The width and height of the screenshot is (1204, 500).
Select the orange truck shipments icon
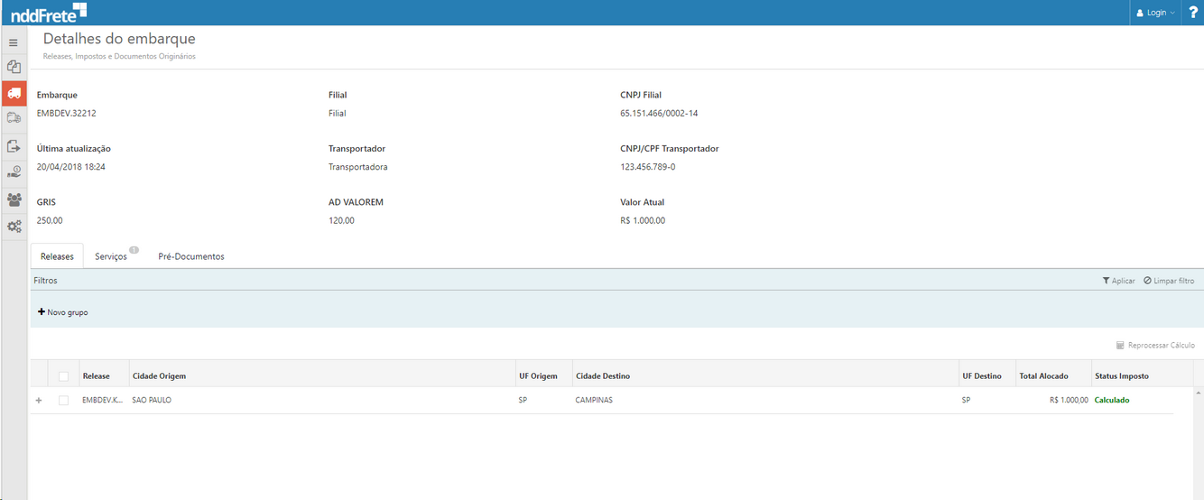14,93
